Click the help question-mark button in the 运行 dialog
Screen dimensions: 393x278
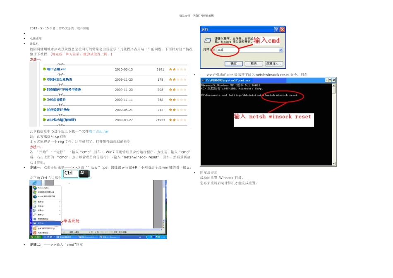pyautogui.click(x=276, y=29)
